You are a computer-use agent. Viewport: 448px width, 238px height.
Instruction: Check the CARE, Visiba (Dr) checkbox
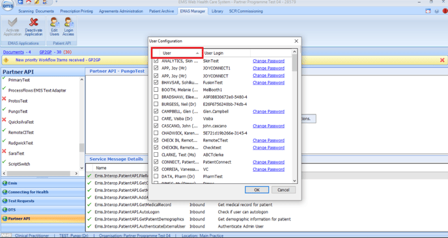[156, 118]
